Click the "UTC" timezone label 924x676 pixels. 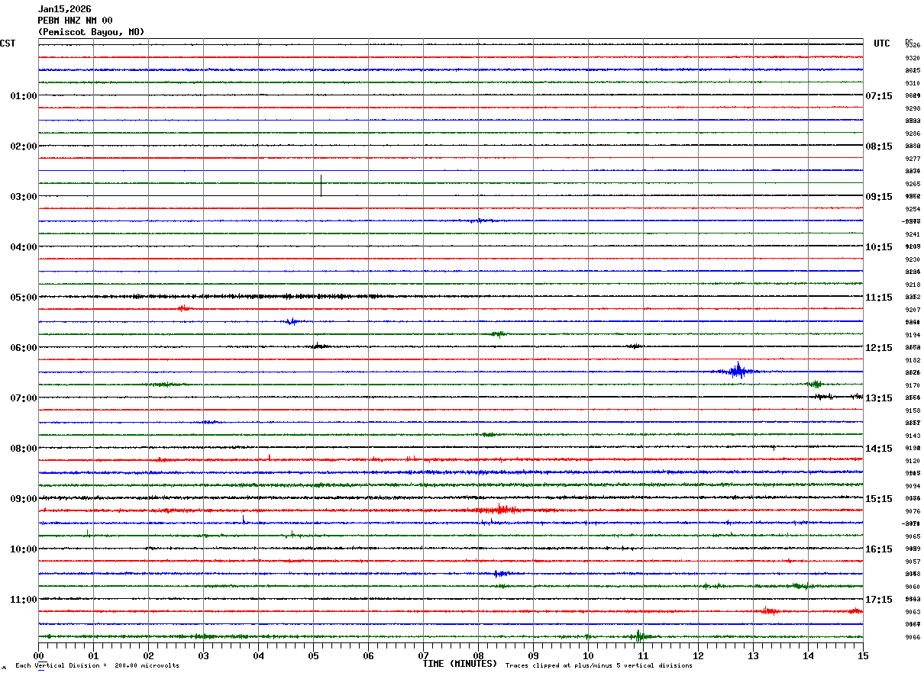click(882, 43)
